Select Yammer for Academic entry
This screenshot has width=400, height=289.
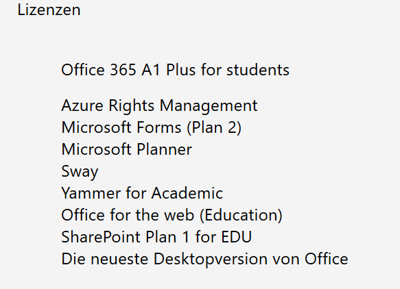pyautogui.click(x=142, y=193)
